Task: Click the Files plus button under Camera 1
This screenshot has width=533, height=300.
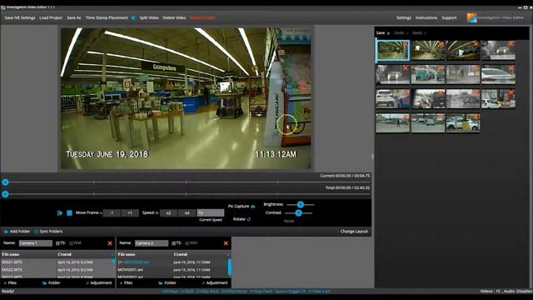Action: pyautogui.click(x=10, y=282)
